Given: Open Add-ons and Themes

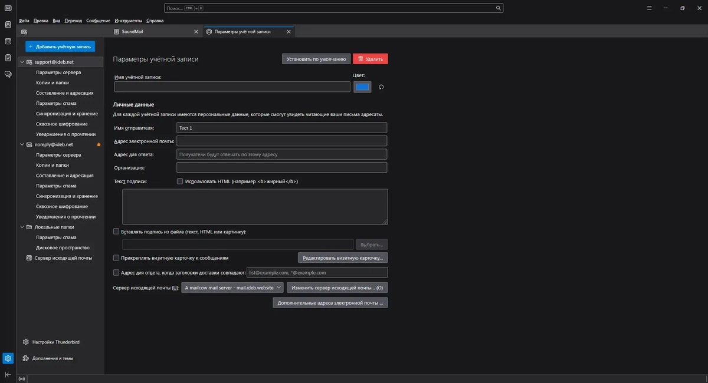Looking at the screenshot, I should (x=48, y=358).
